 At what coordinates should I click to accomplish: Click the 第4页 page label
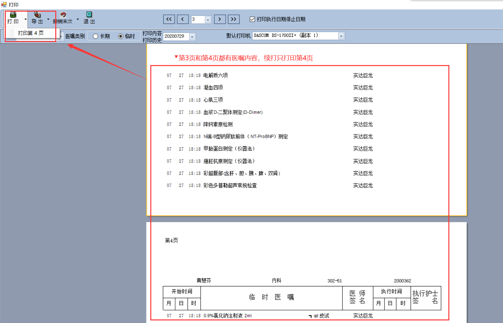(x=171, y=240)
